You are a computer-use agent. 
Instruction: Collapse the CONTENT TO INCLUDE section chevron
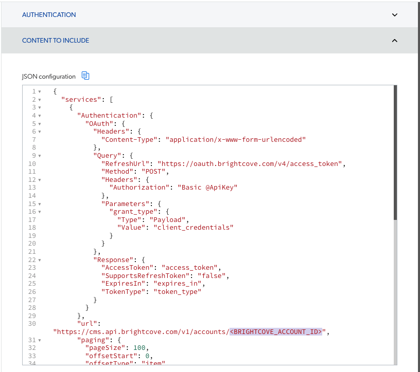point(395,40)
